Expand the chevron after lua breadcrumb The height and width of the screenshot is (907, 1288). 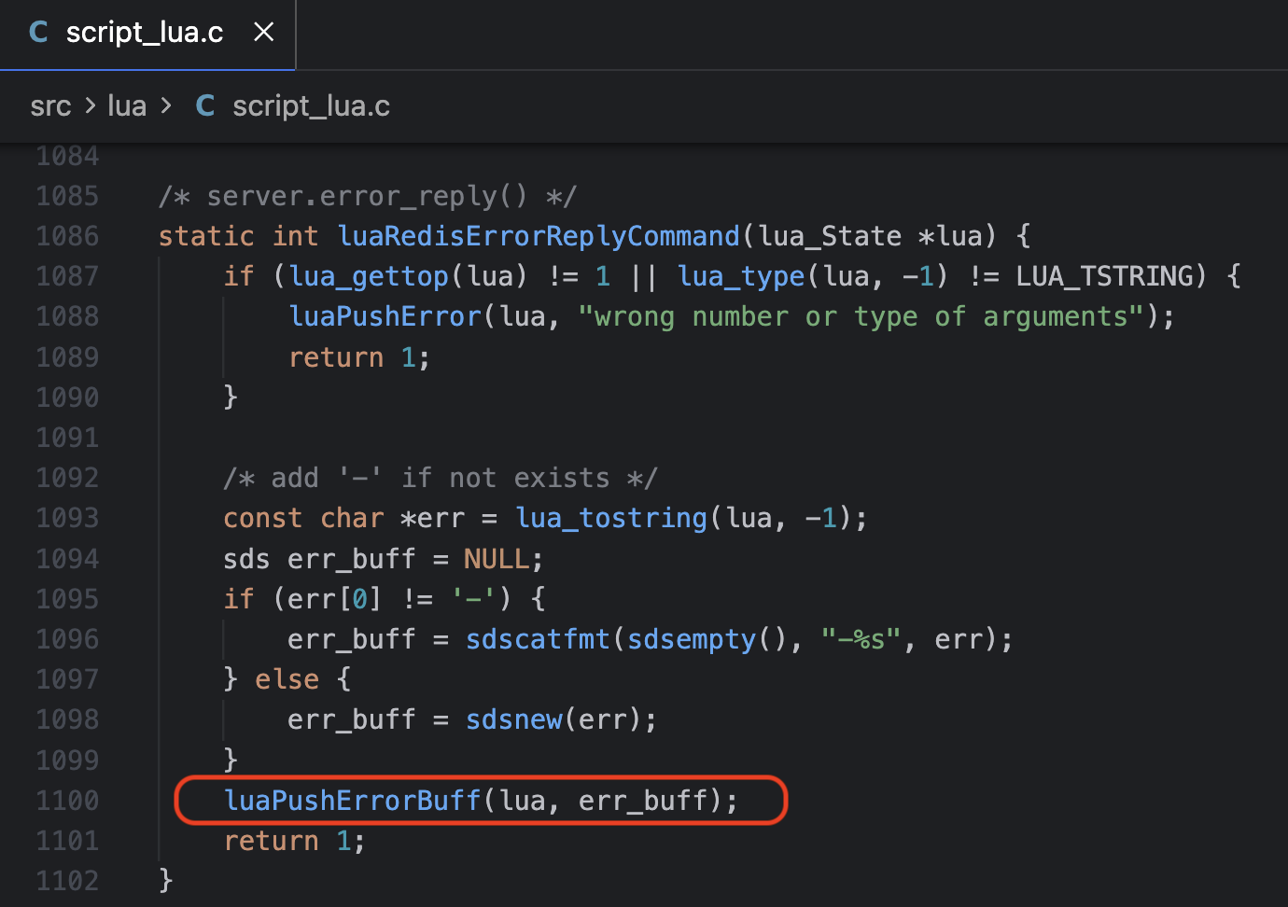click(x=165, y=105)
